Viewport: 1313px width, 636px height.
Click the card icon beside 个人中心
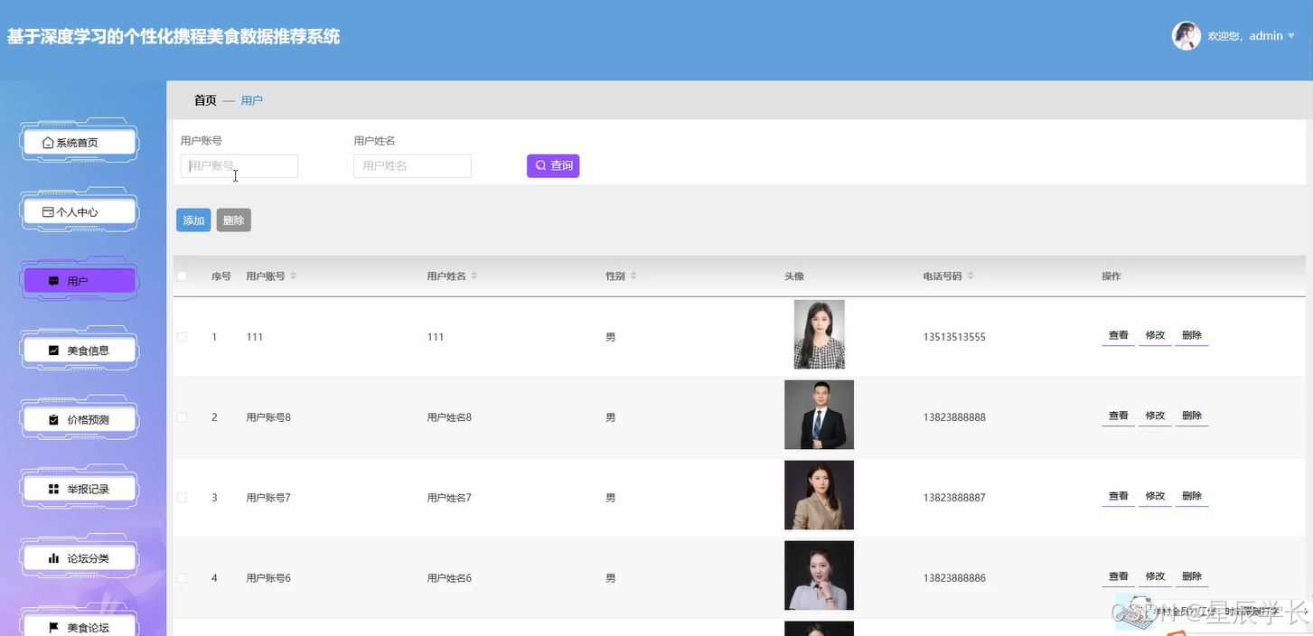tap(48, 212)
